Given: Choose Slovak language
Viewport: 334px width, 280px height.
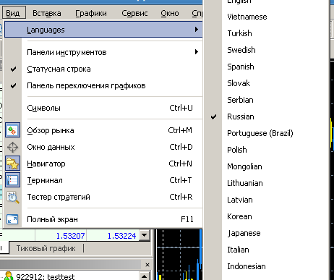Looking at the screenshot, I should click(239, 83).
